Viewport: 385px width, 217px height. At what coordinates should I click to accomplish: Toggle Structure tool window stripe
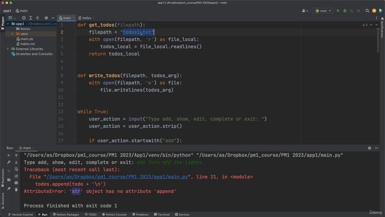coord(2,201)
